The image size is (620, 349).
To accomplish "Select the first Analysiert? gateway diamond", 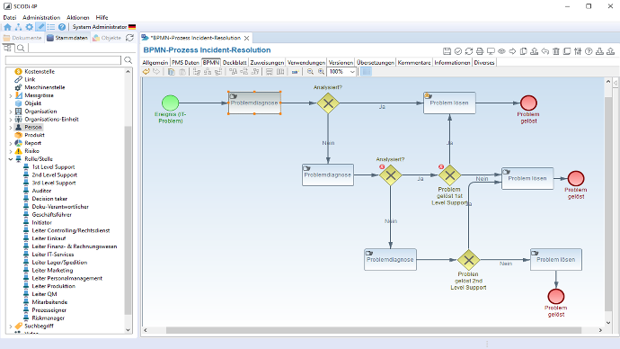I will click(328, 103).
